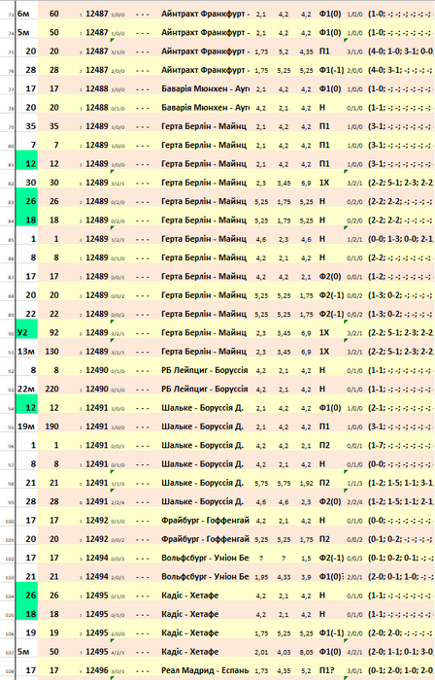Click the cell showing 220
The height and width of the screenshot is (680, 435).
coord(53,390)
